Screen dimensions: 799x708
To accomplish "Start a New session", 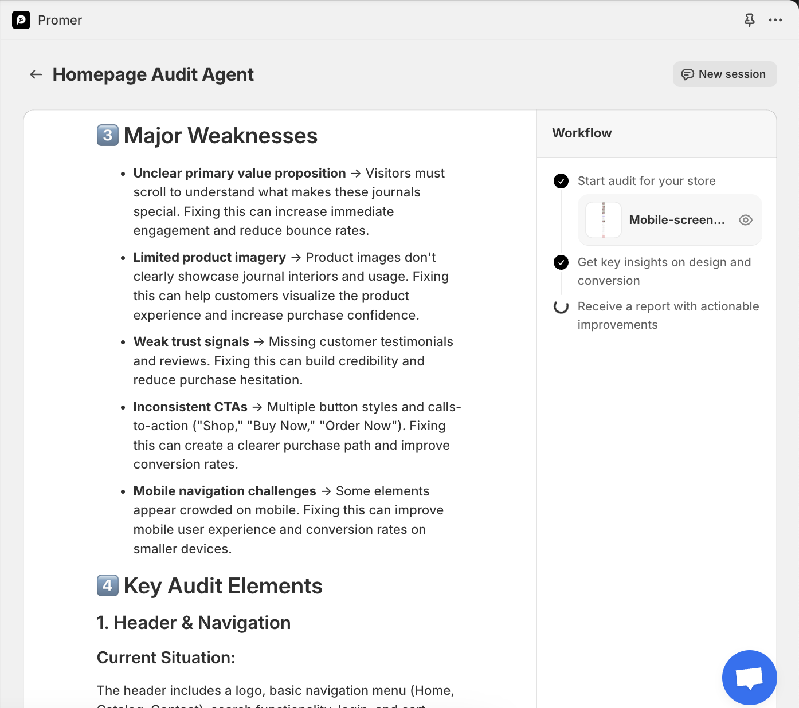I will pos(724,74).
